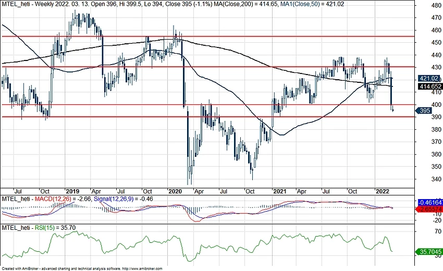This screenshot has width=443, height=271.
Task: Select the 2022 marker on time axis
Action: tap(383, 191)
